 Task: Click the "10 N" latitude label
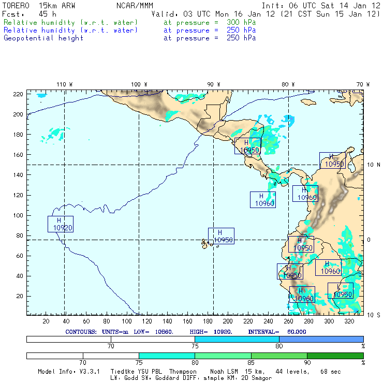point(374,165)
